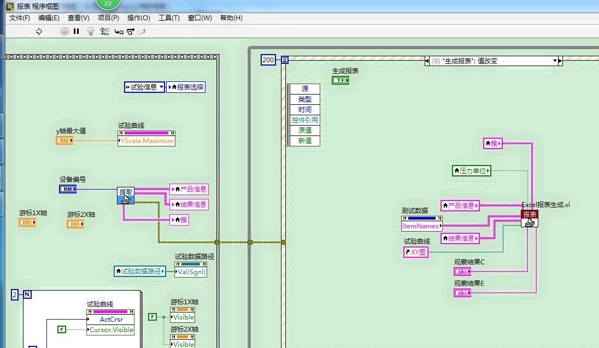This screenshot has height=348, width=599.
Task: Select the 游标2X轴 DBL terminal
Action: (x=75, y=224)
